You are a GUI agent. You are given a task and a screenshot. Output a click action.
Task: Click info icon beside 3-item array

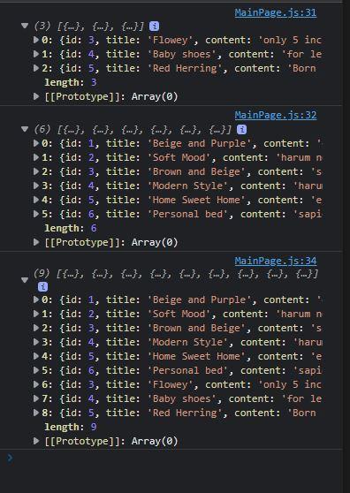[154, 27]
